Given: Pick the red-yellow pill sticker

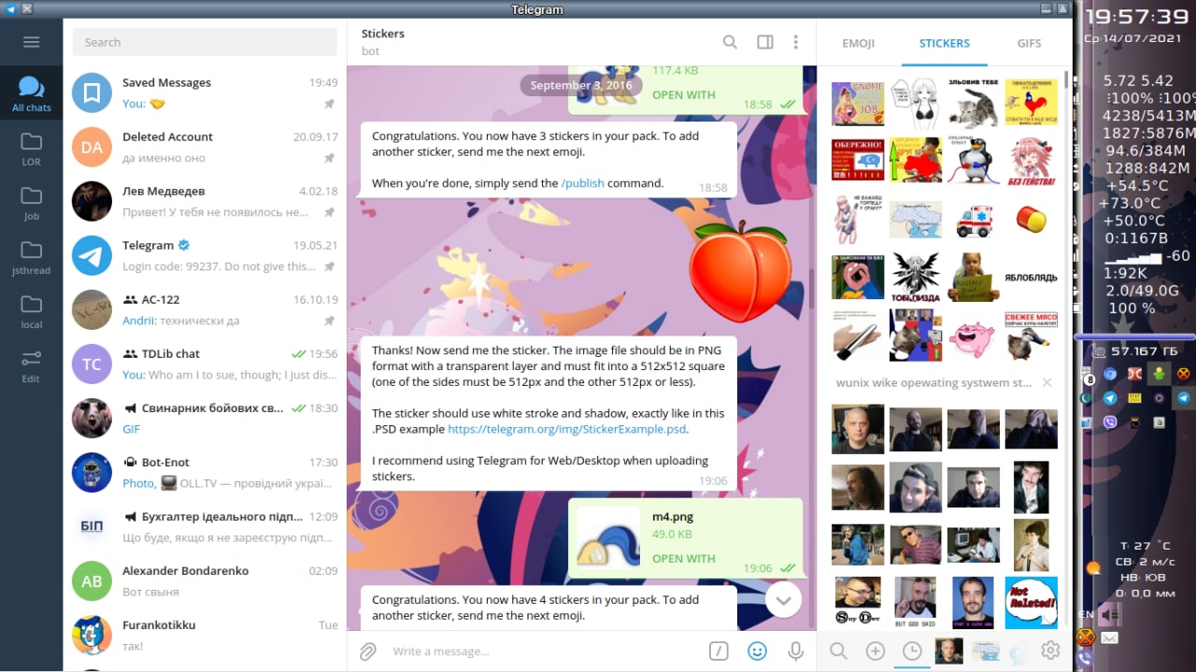Looking at the screenshot, I should [x=1031, y=220].
